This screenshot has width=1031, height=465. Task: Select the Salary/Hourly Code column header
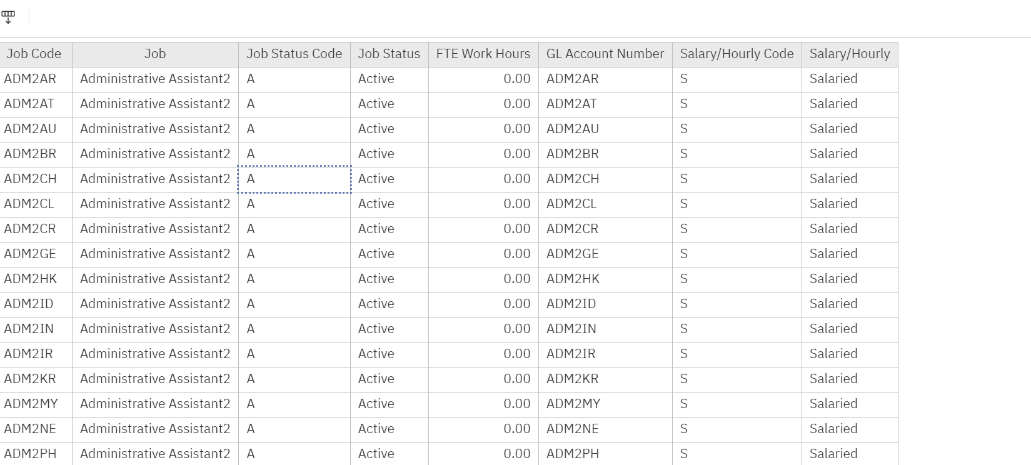737,54
